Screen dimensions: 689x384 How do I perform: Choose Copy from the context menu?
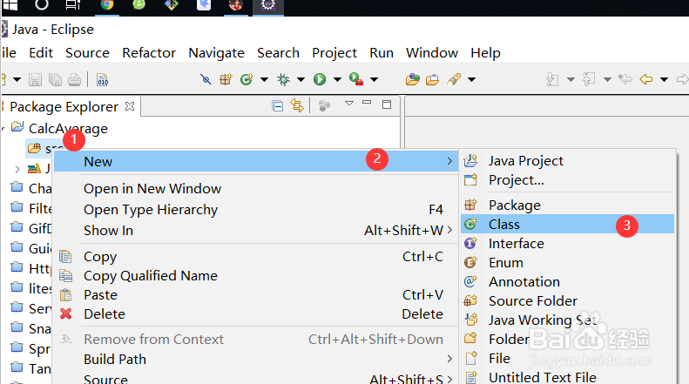point(256,257)
